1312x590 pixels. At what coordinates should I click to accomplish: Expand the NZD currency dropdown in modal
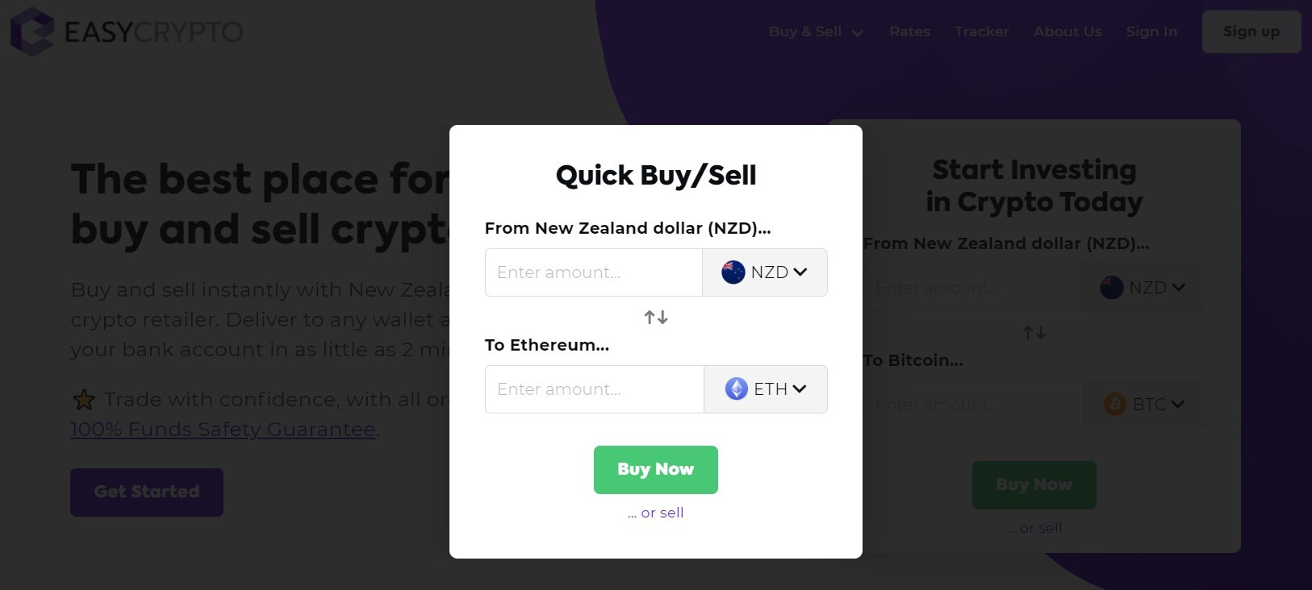[765, 272]
